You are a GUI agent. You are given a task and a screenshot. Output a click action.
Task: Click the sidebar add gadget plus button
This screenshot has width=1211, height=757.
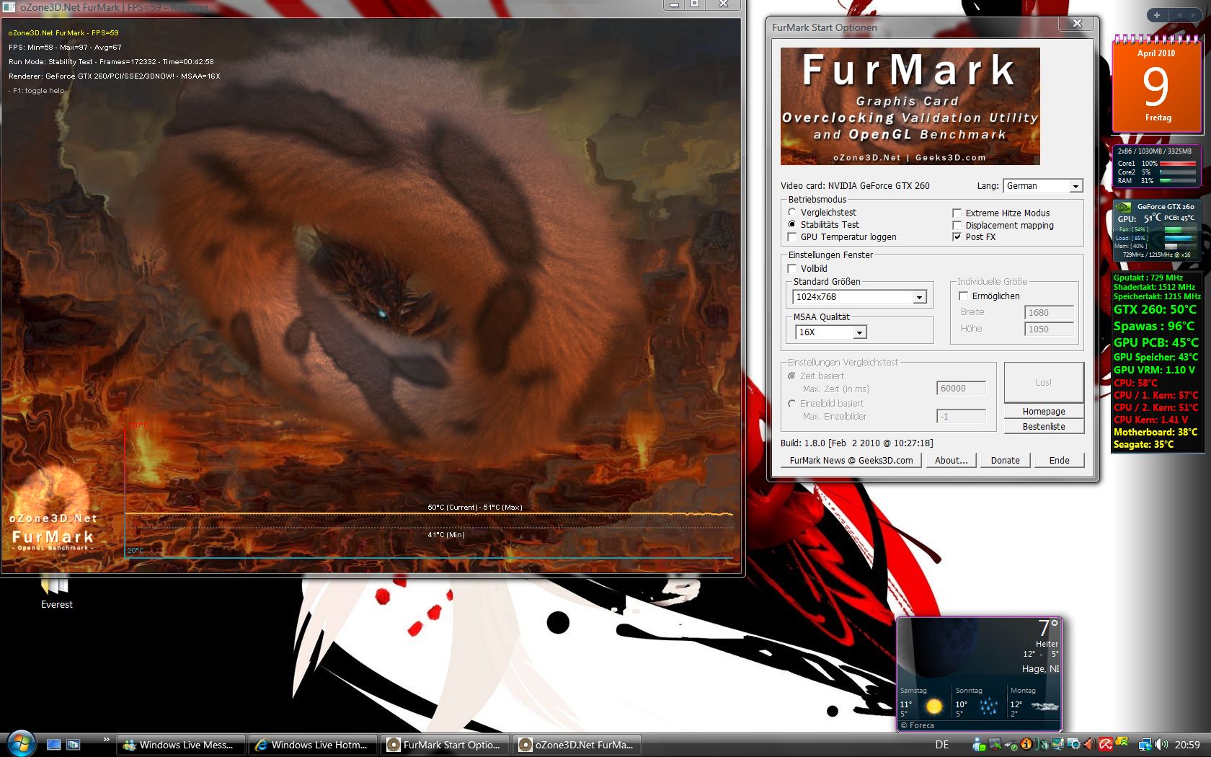tap(1157, 14)
